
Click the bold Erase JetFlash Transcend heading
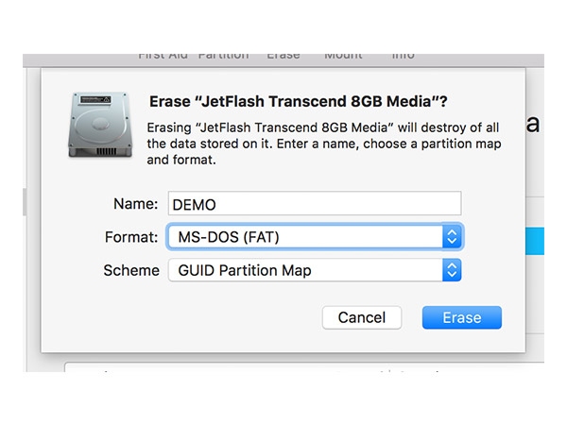coord(299,101)
